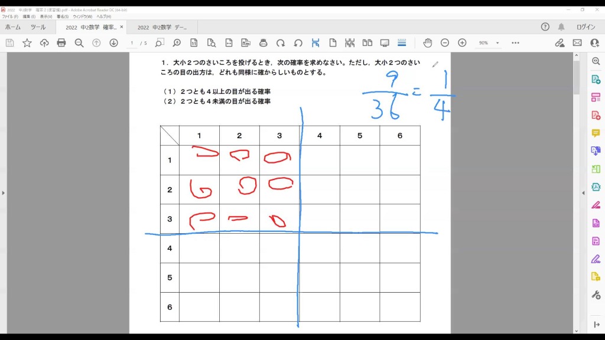Collapse the right tools pane
The image size is (605, 340).
[x=583, y=193]
